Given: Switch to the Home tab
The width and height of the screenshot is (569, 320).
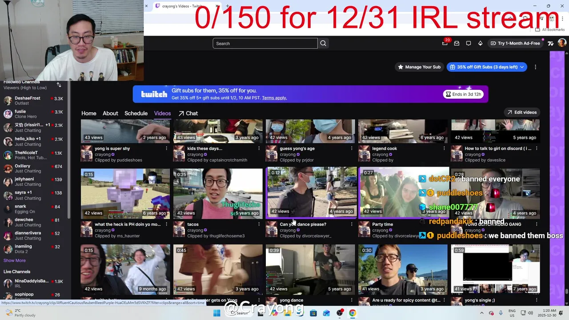Looking at the screenshot, I should click(89, 113).
